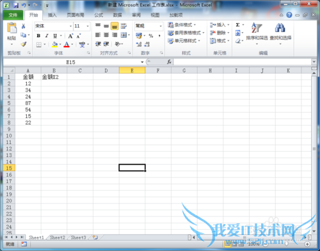320x251 pixels.
Task: Apply percent style
Action: tap(151, 36)
